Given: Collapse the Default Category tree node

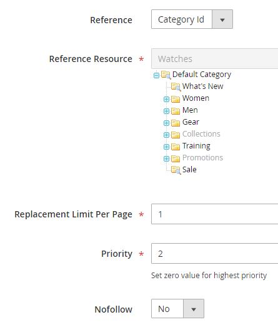Looking at the screenshot, I should tap(156, 75).
